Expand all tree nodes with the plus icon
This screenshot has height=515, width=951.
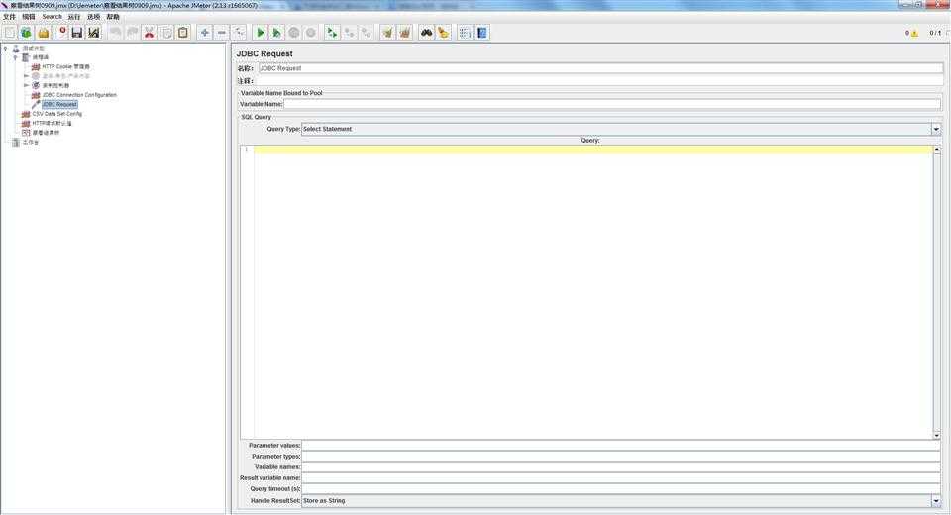click(205, 33)
